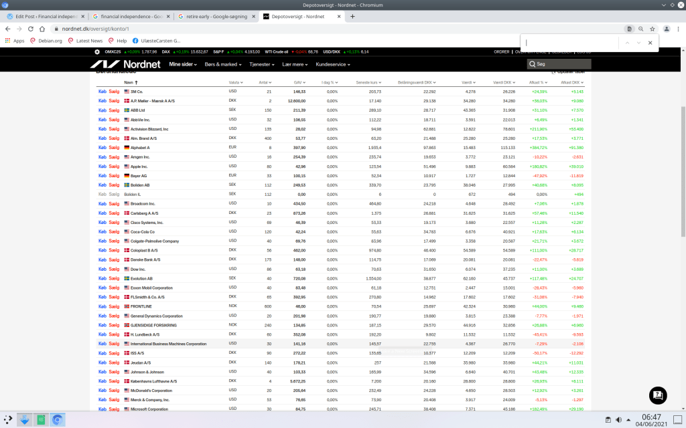686x428 pixels.
Task: Open the volume icon in system tray
Action: tap(618, 420)
